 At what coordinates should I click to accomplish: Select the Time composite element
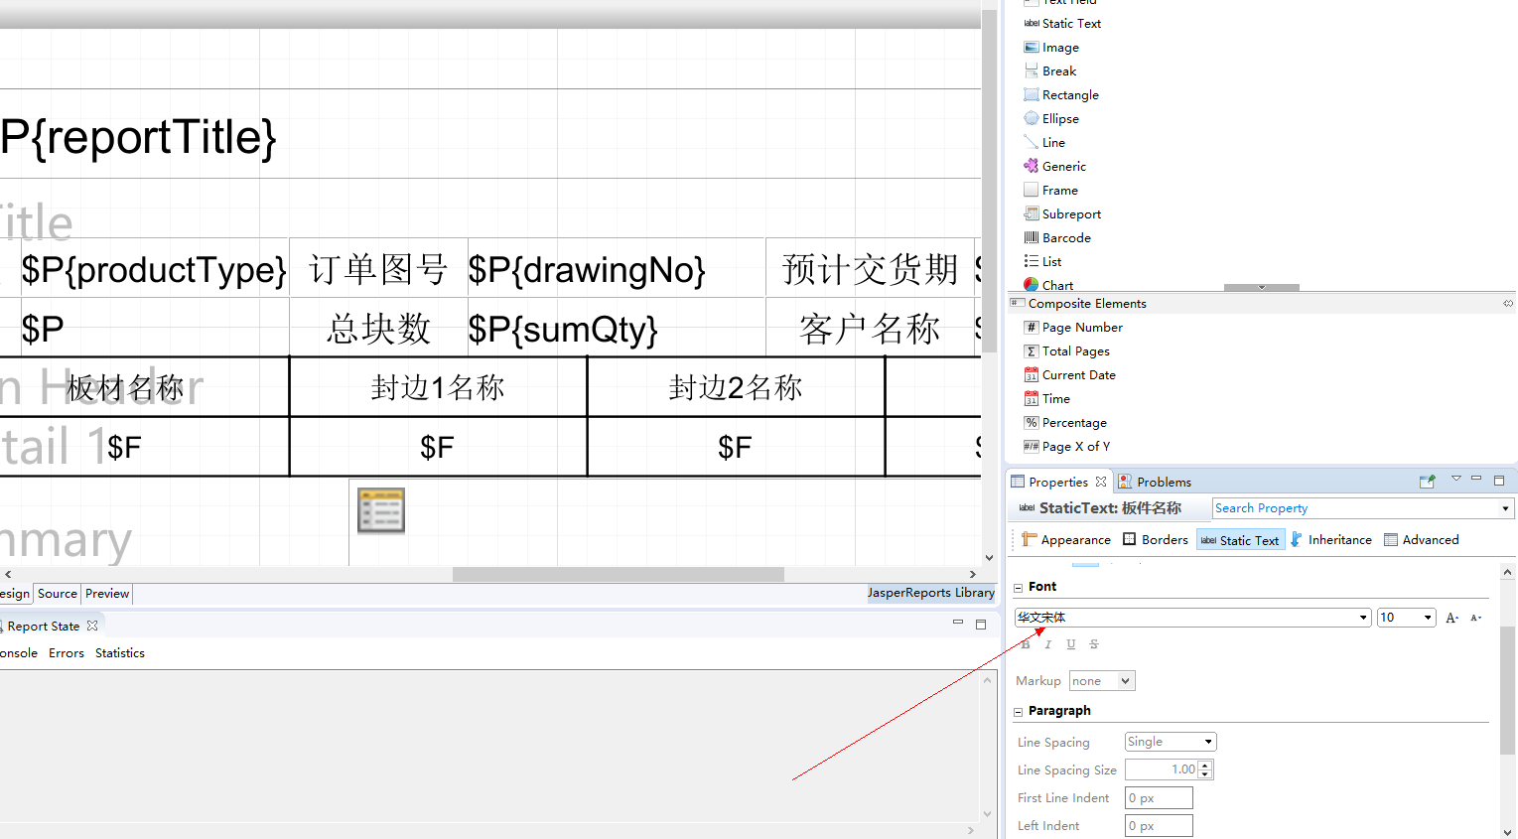[x=1047, y=398]
